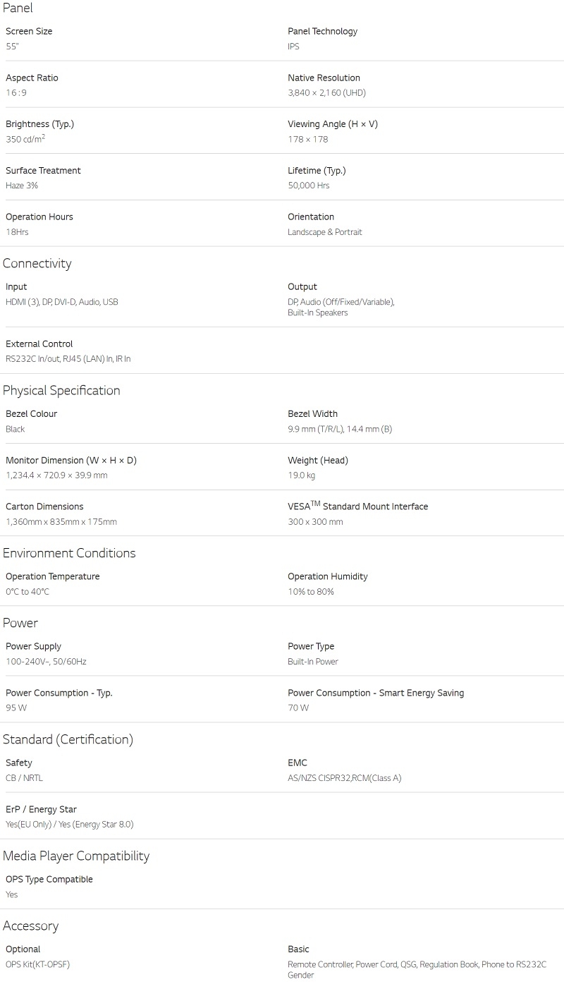Select the Physical Specification heading

click(x=61, y=391)
